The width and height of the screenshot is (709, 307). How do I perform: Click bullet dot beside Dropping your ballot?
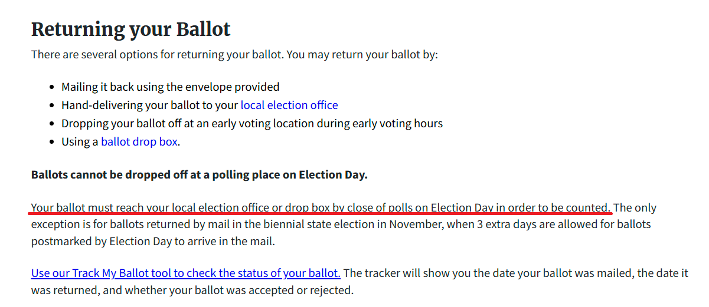tap(53, 124)
